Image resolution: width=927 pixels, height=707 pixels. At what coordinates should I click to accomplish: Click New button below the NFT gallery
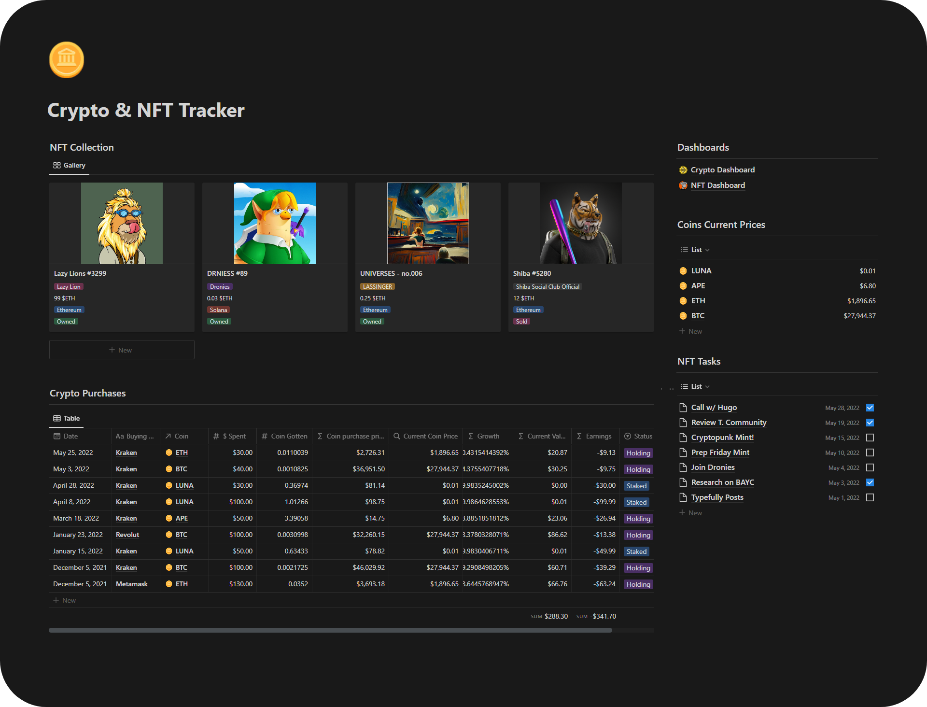[122, 350]
